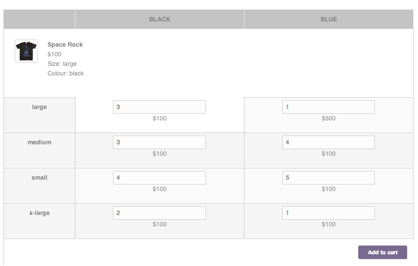Select the small size row label
This screenshot has height=266, width=418.
click(x=39, y=177)
